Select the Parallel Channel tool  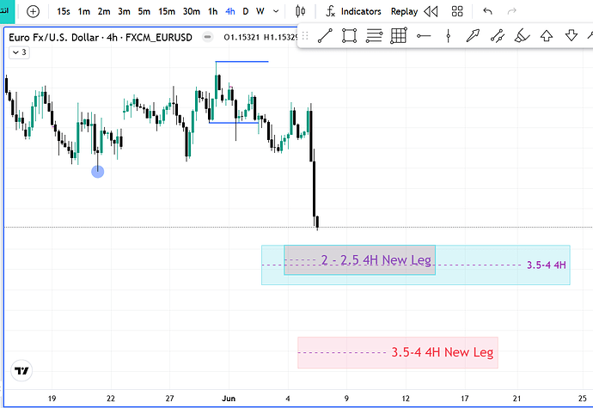498,36
